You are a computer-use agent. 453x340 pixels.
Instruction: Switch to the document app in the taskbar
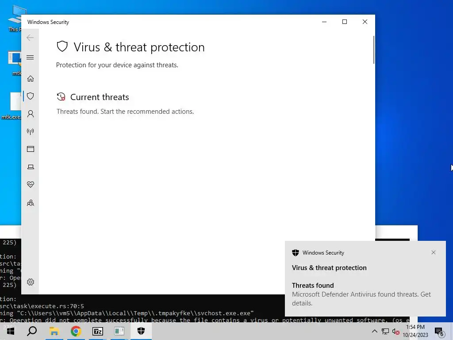[x=119, y=331]
